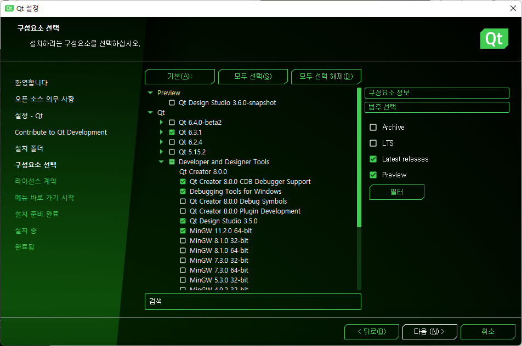Check the Qt 5.15.2 checkbox

point(172,152)
